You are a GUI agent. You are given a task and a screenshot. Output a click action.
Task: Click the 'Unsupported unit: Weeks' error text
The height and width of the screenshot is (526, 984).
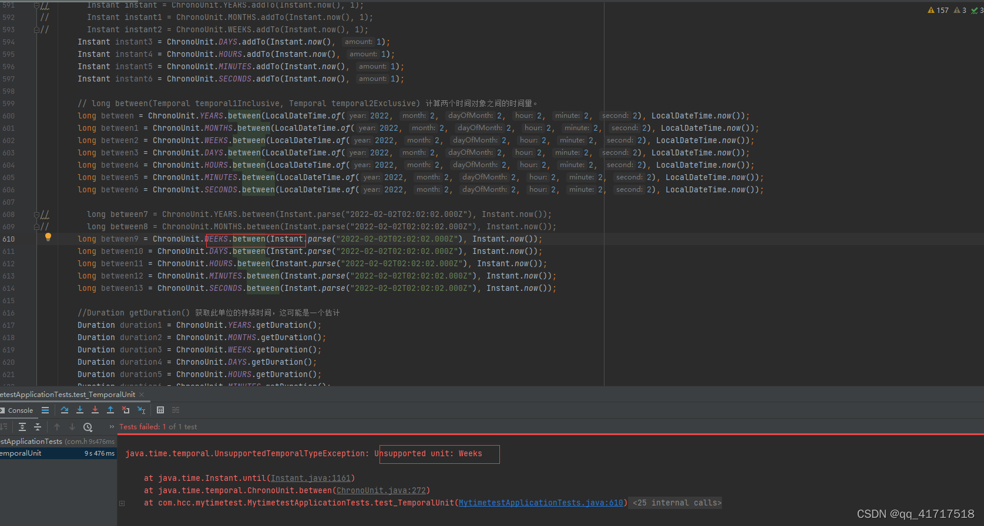click(428, 454)
